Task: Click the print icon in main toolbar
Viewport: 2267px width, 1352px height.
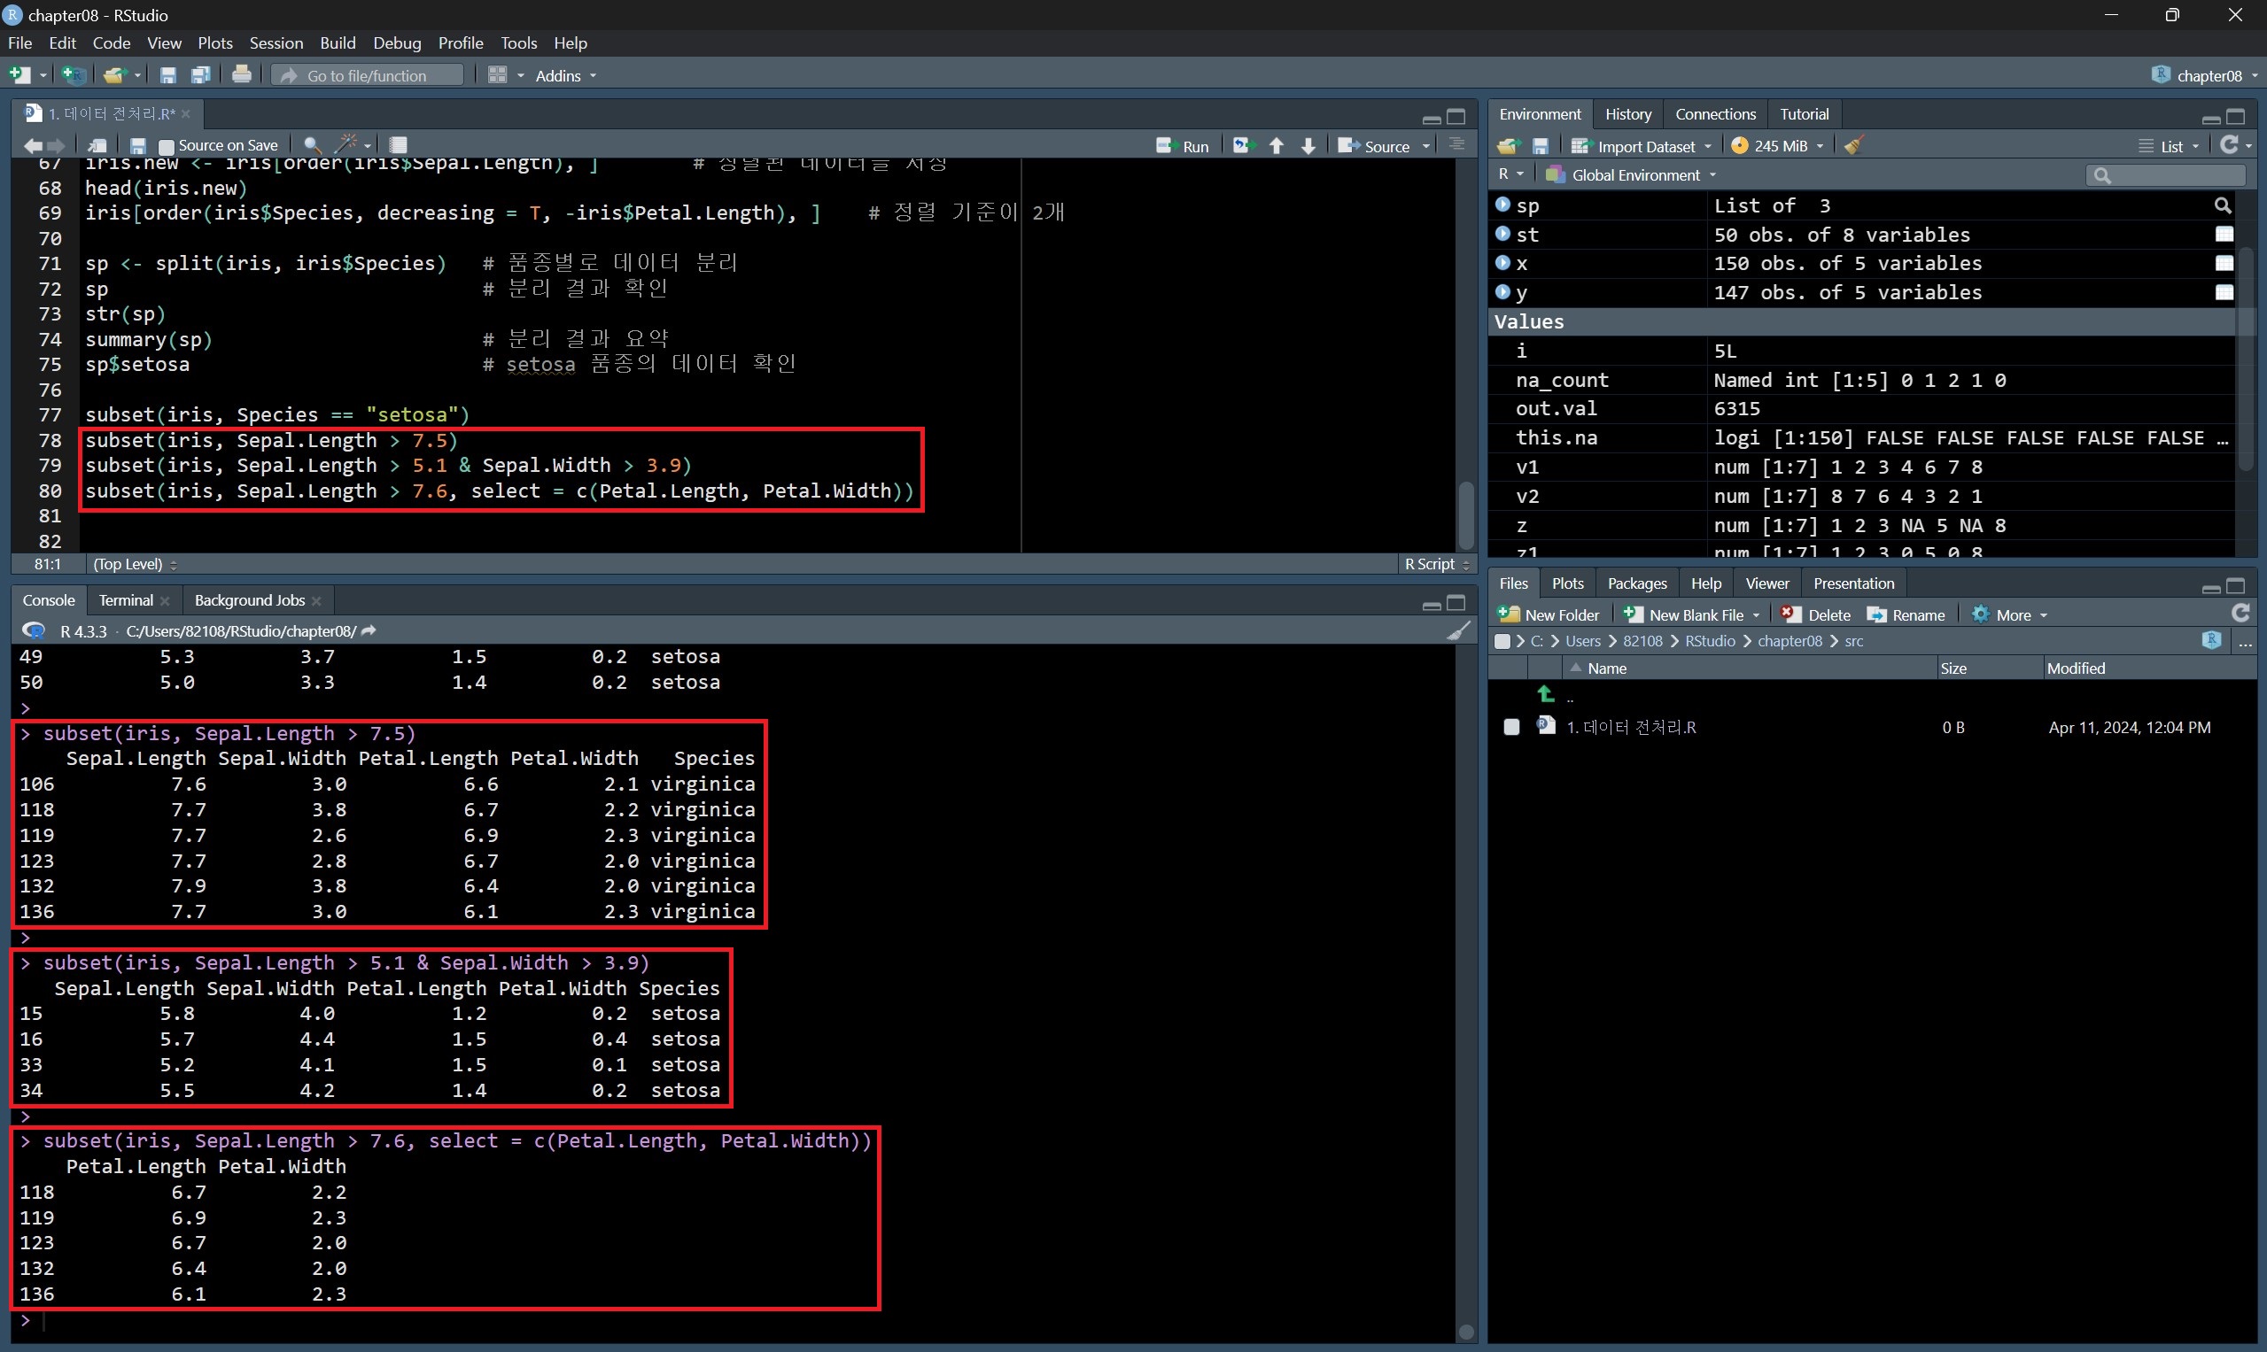Action: coord(242,74)
